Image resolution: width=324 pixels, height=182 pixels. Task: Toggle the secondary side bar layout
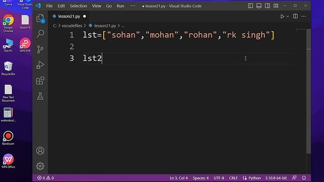tap(267, 6)
